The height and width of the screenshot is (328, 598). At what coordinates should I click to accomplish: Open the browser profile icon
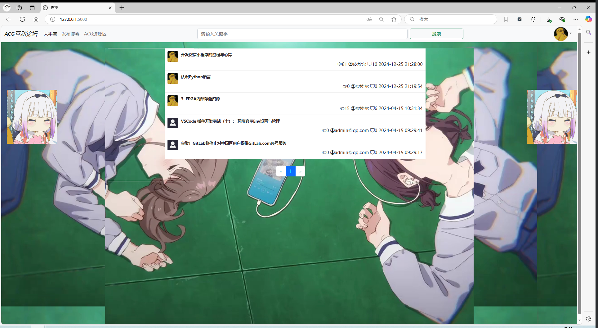point(7,8)
